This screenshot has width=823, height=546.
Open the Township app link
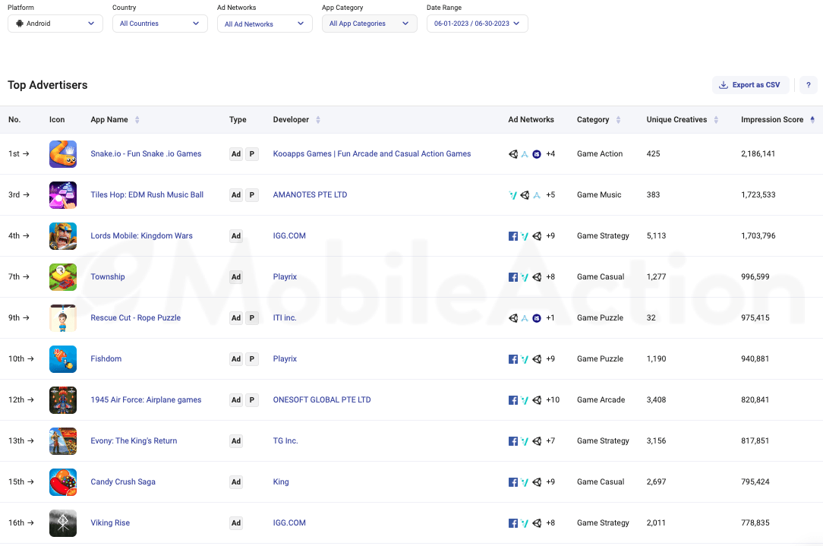point(108,276)
